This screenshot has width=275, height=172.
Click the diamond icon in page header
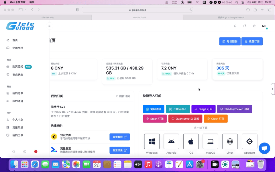pos(254,26)
